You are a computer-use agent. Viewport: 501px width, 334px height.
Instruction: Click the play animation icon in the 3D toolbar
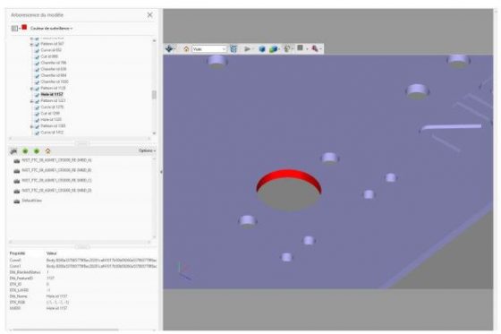click(247, 49)
